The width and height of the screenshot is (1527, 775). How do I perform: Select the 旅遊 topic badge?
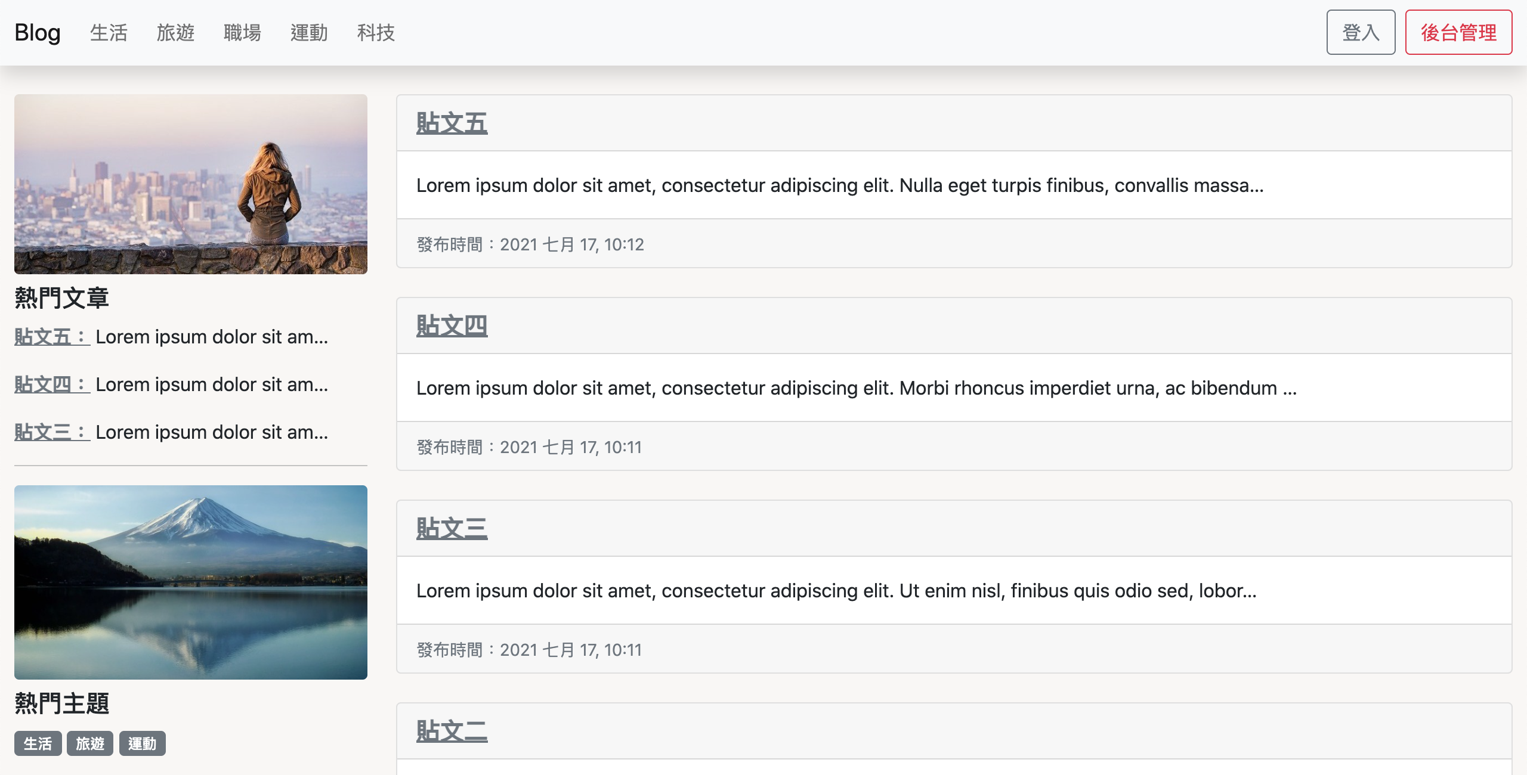click(x=90, y=743)
